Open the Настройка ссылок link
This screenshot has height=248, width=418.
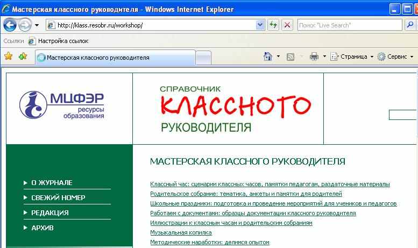[x=63, y=41]
